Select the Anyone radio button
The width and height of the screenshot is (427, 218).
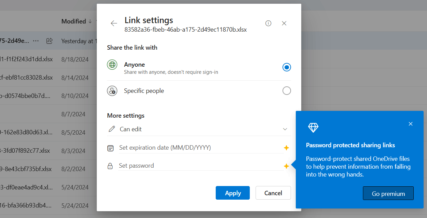(x=287, y=67)
